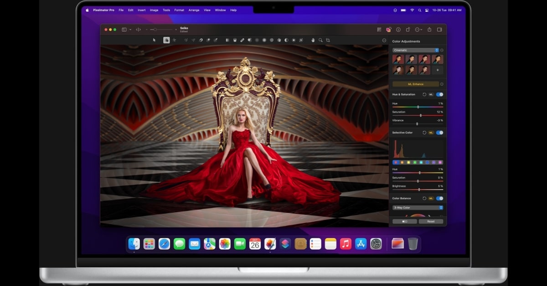Toggle Color Balance adjustment switch
Image resolution: width=547 pixels, height=286 pixels.
pyautogui.click(x=439, y=198)
